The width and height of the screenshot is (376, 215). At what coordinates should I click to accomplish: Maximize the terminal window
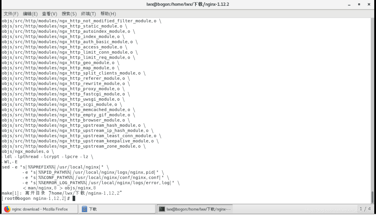[359, 4]
